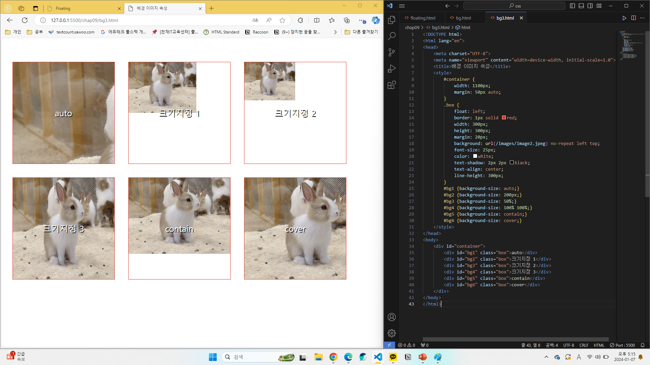Open the Manage gear in VS Code
This screenshot has height=365, width=650.
tap(392, 333)
